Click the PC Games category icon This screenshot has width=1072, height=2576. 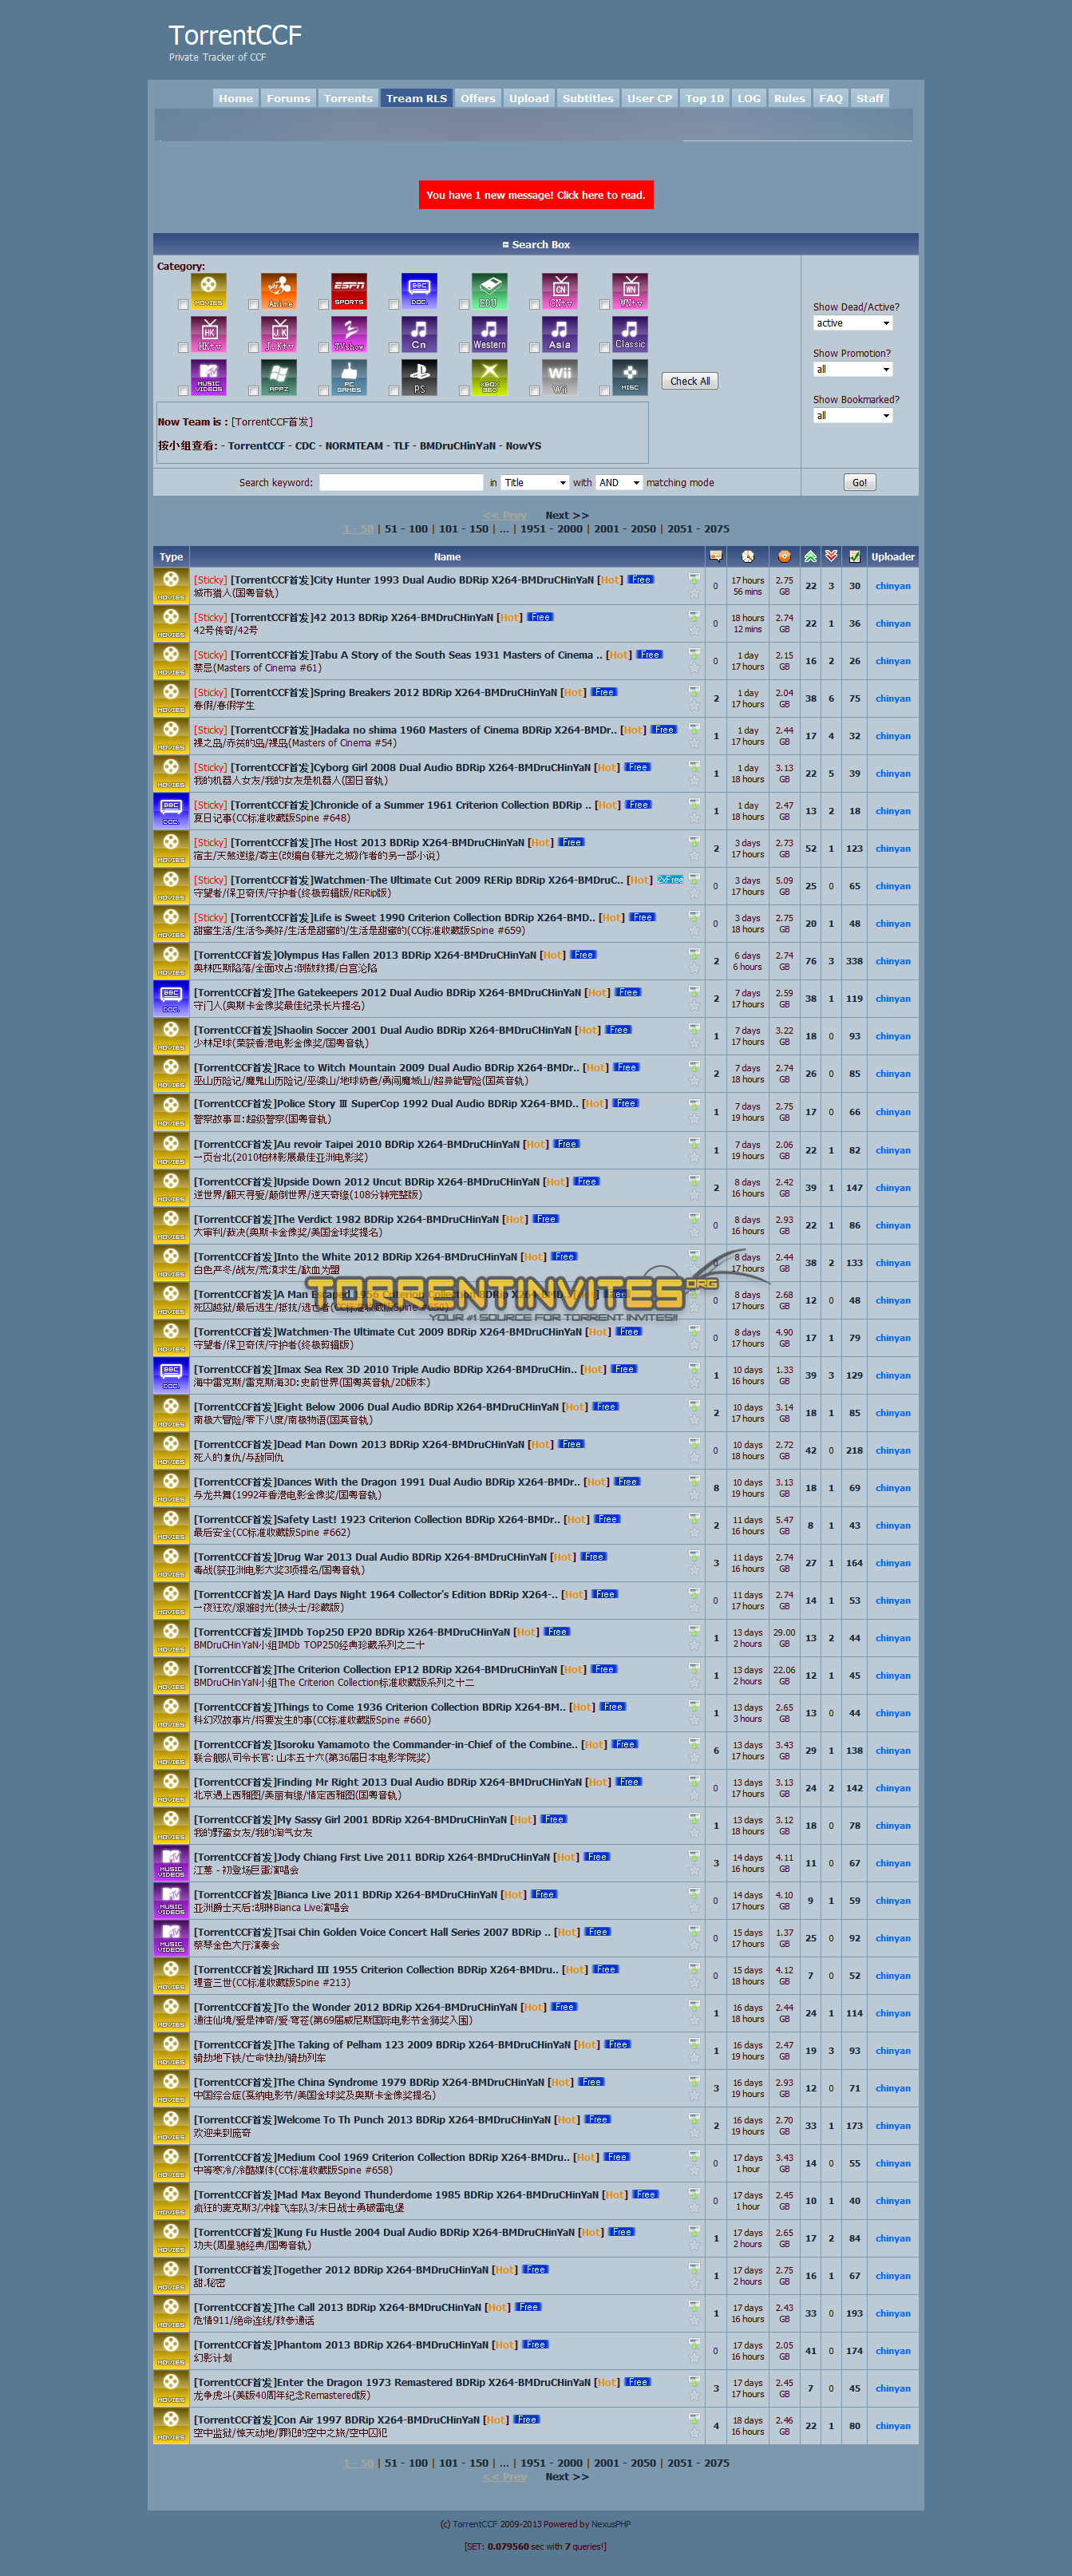(349, 378)
